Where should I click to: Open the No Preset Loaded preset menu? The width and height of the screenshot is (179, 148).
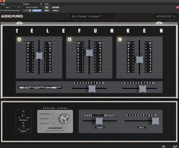pyautogui.click(x=89, y=16)
